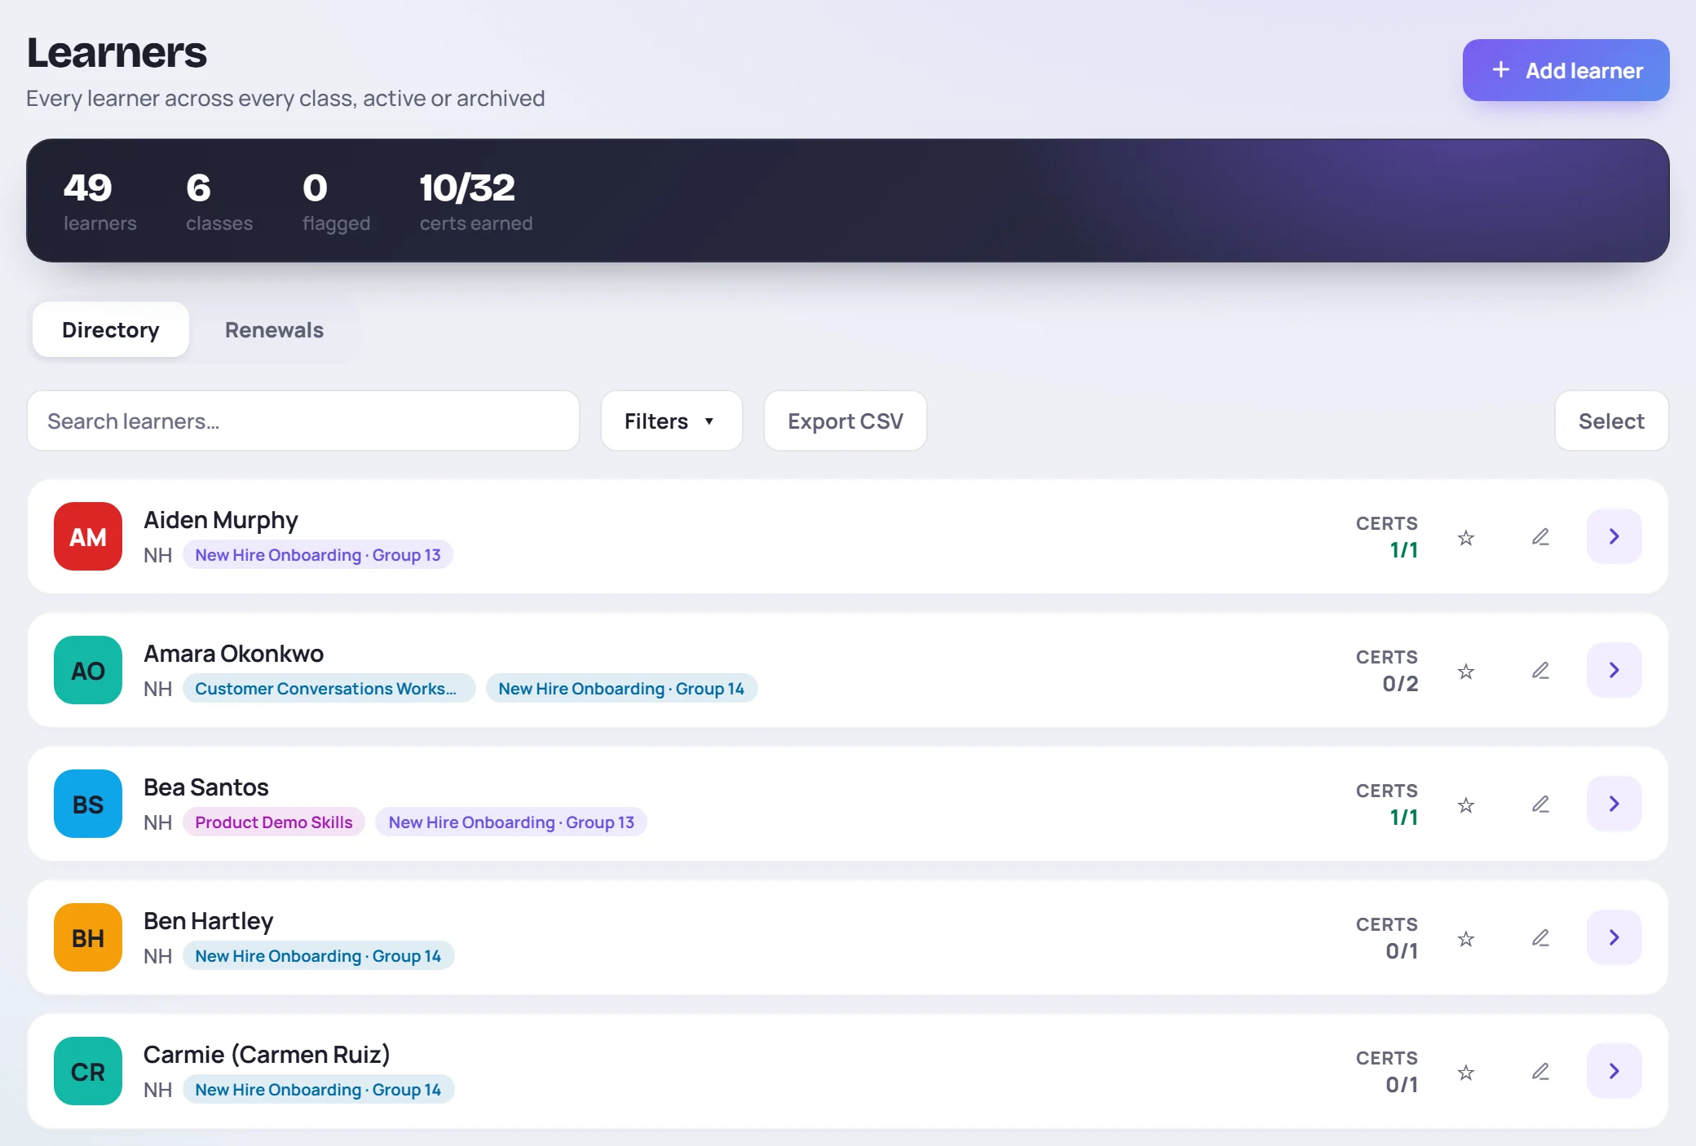Viewport: 1696px width, 1146px height.
Task: Edit Amara Okonkwo with pencil icon
Action: coord(1540,670)
